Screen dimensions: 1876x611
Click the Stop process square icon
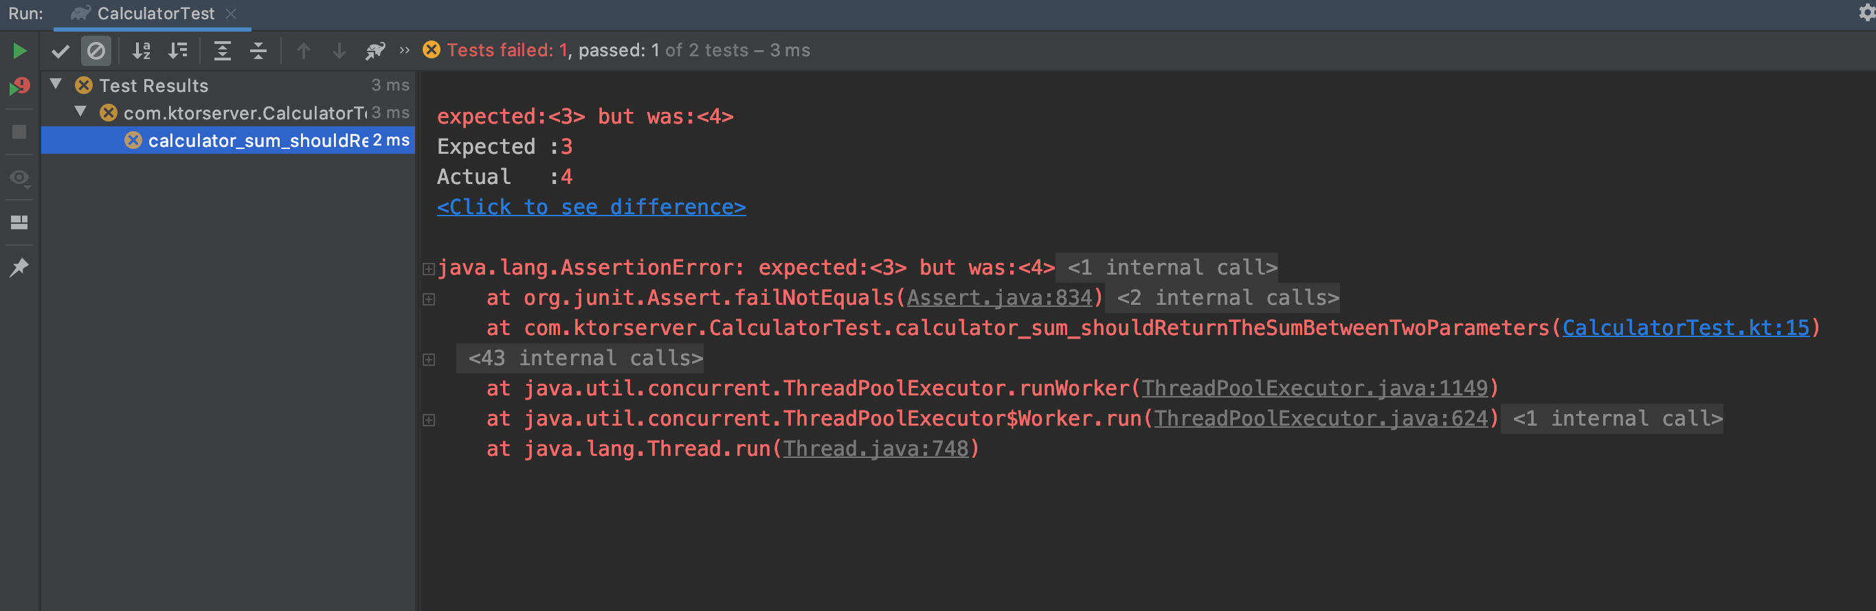click(20, 132)
